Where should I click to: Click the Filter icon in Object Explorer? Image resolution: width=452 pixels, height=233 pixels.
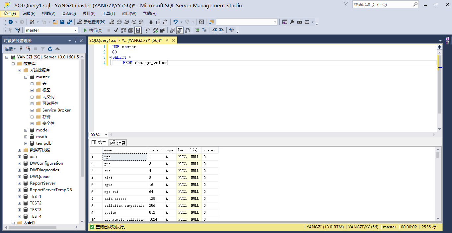tap(43, 48)
